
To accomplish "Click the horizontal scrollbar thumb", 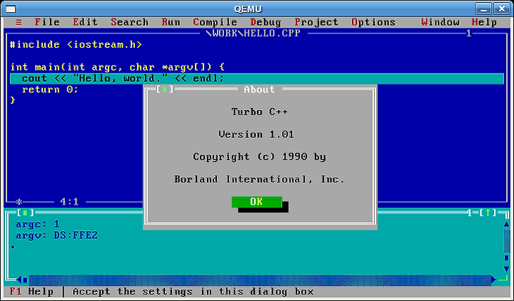I will point(25,280).
